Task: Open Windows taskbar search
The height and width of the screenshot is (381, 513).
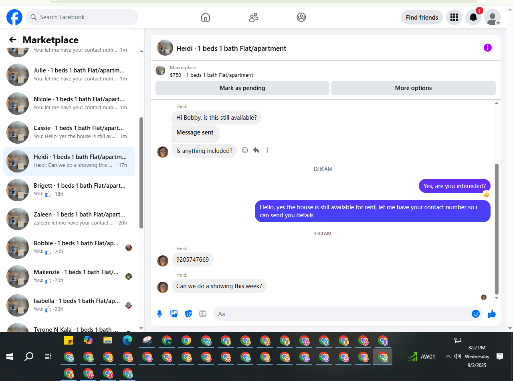Action: pyautogui.click(x=29, y=357)
